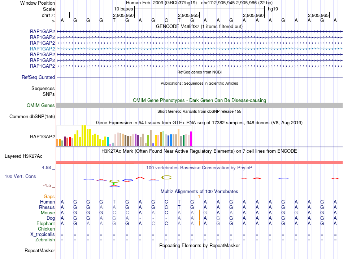Screen dimensions: 343x259
Task: Click the Zebrafish species label
Action: [x=45, y=240]
